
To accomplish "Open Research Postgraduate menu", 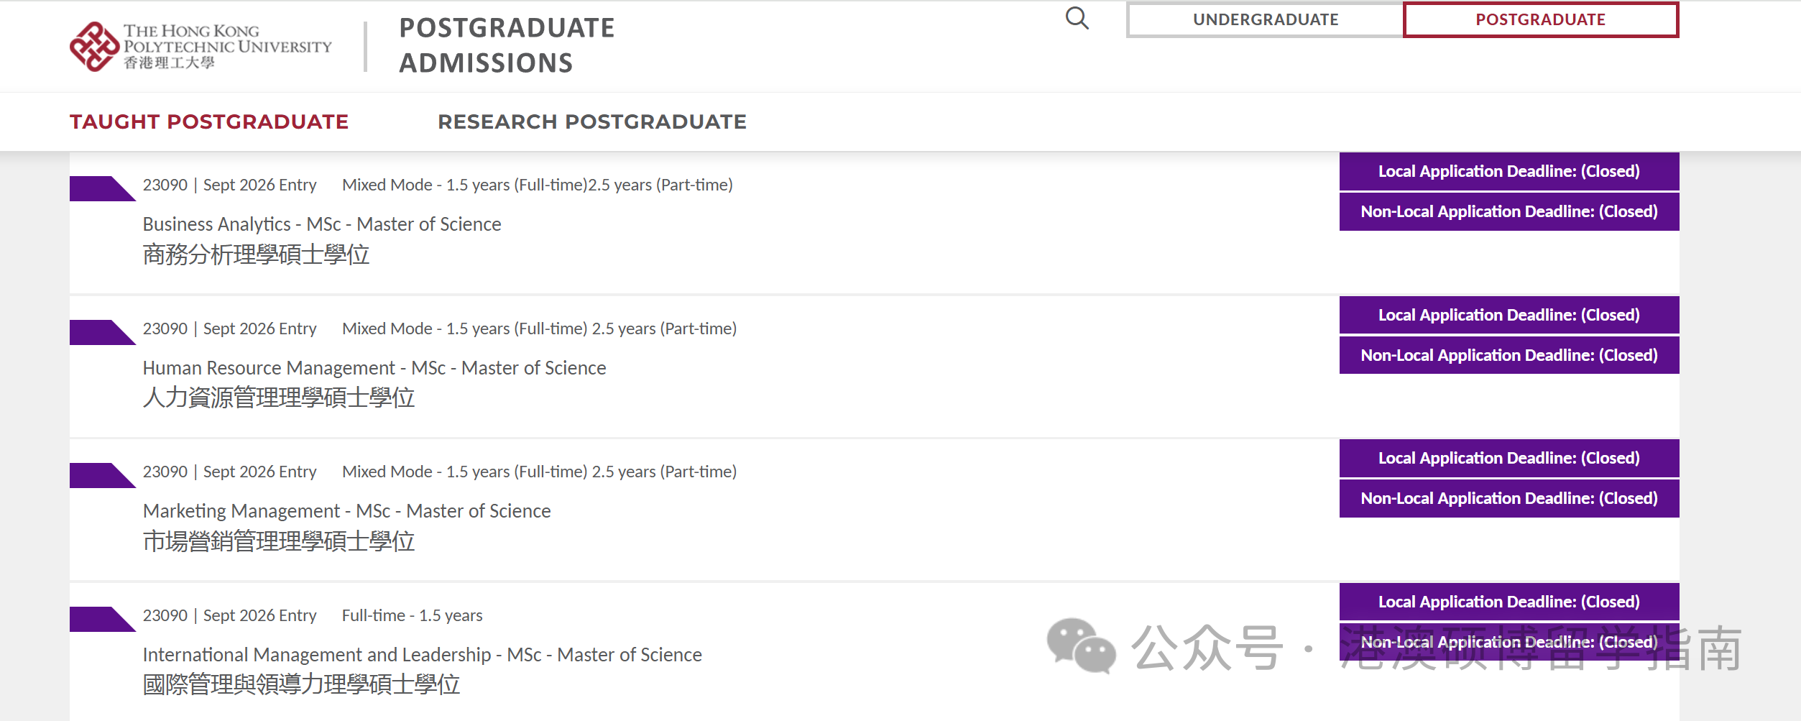I will coord(592,121).
